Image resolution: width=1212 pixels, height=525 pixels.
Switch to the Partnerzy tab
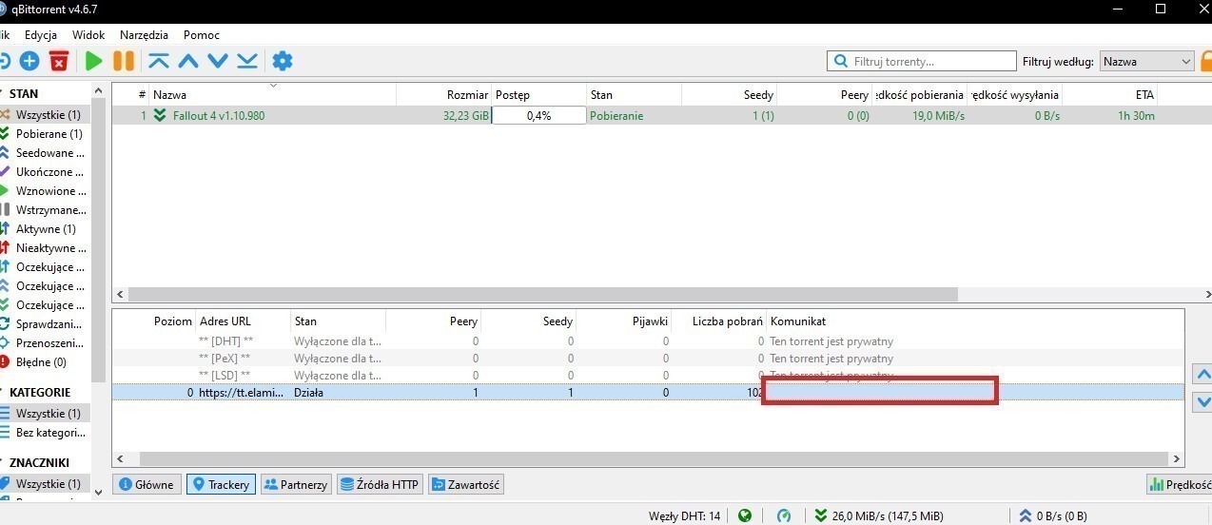click(x=295, y=484)
